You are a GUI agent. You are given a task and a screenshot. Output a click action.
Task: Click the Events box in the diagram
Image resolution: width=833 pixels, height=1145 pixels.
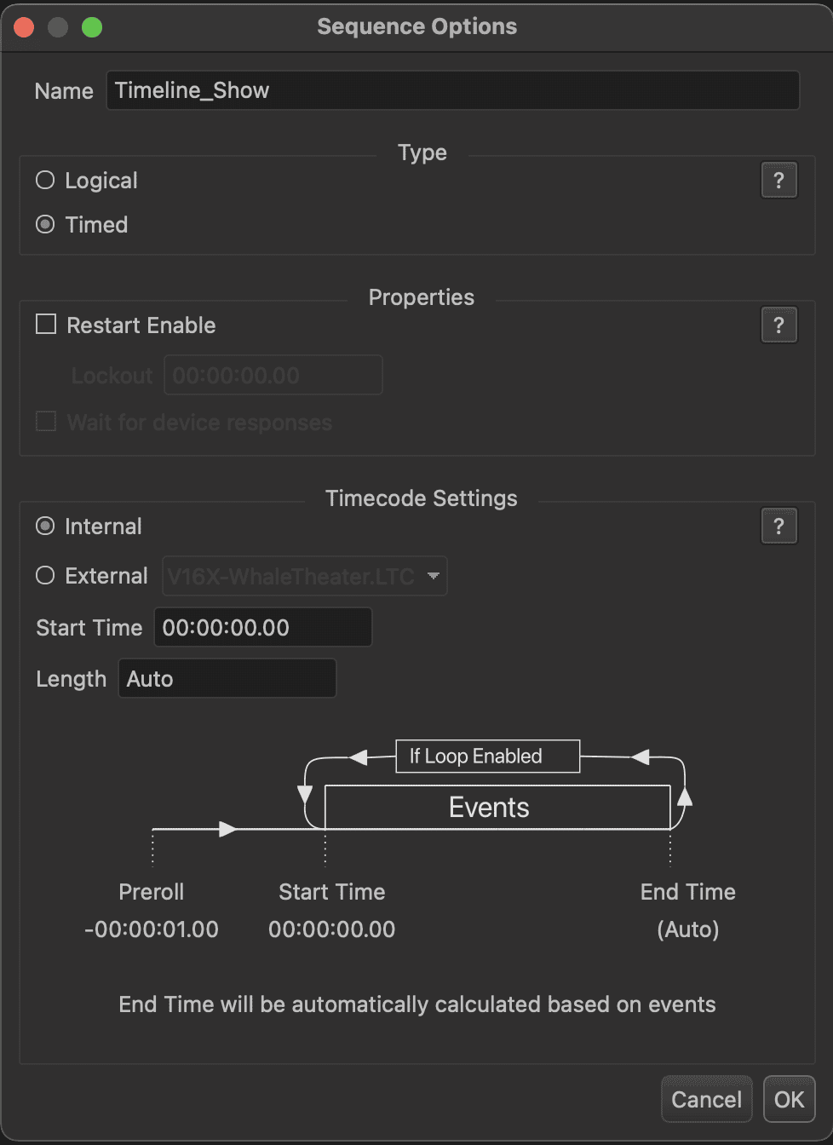pyautogui.click(x=489, y=808)
